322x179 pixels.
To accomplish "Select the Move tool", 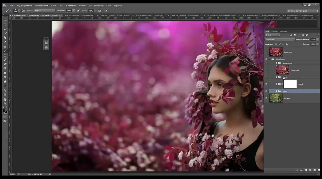I will click(x=5, y=20).
